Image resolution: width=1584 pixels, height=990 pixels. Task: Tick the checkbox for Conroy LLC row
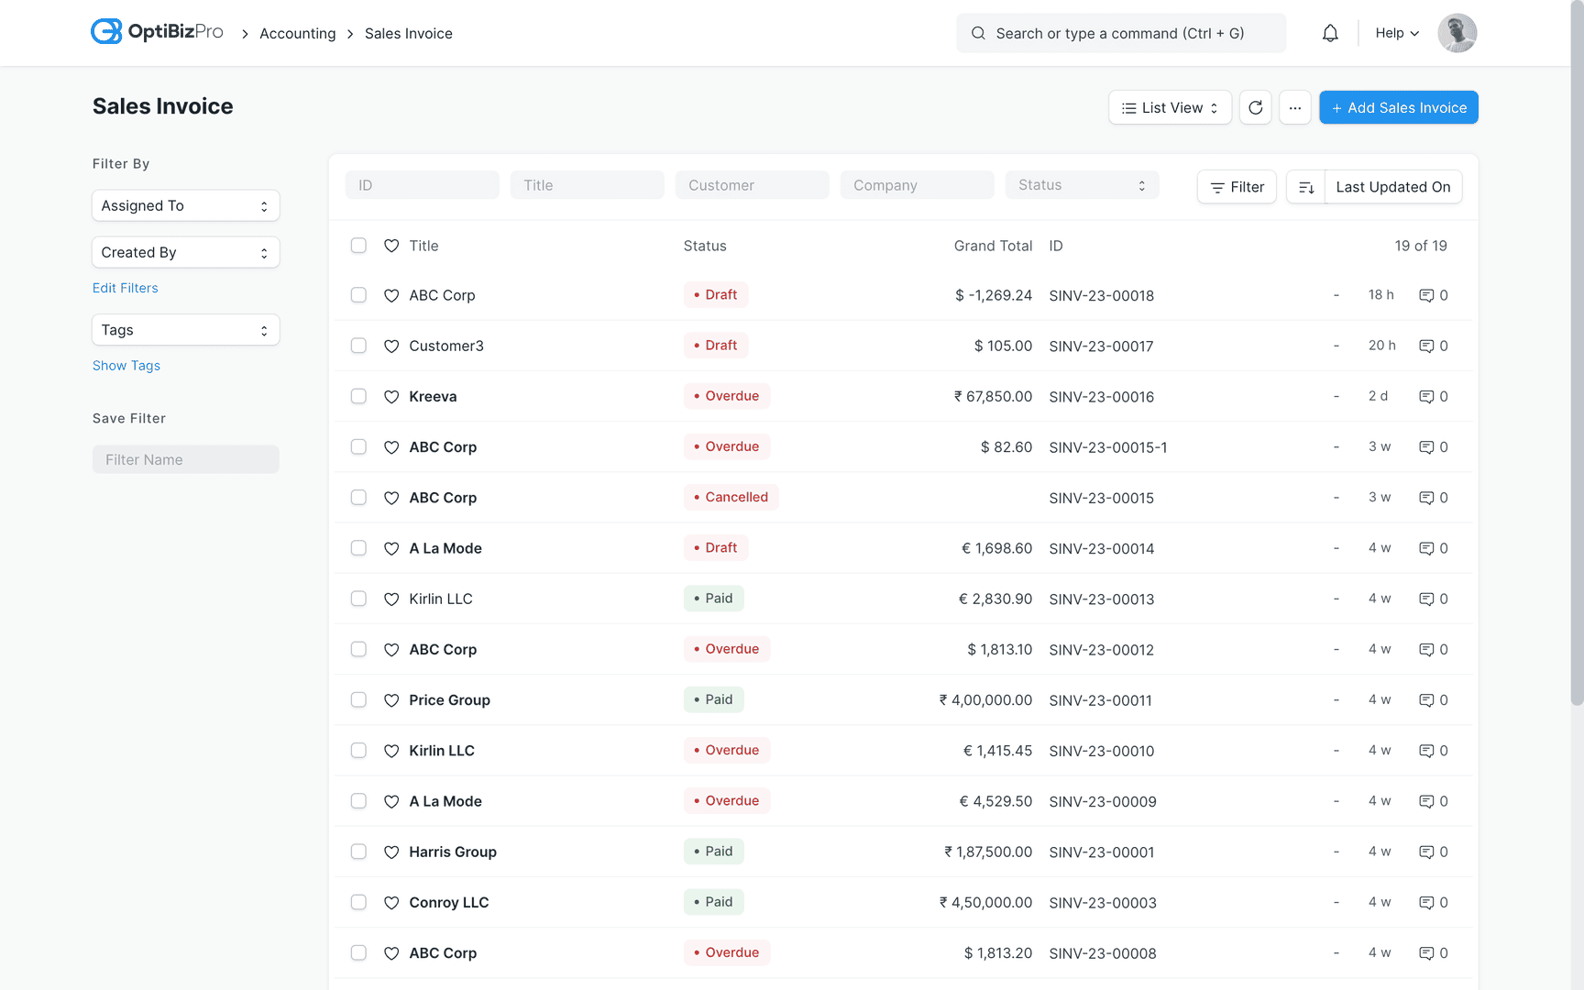[x=358, y=902]
